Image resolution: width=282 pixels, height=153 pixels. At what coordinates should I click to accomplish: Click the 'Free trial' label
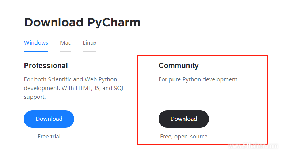click(x=49, y=137)
